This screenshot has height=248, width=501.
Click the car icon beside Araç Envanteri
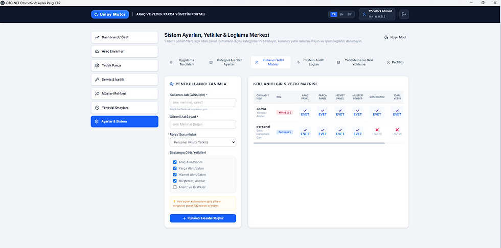click(97, 52)
